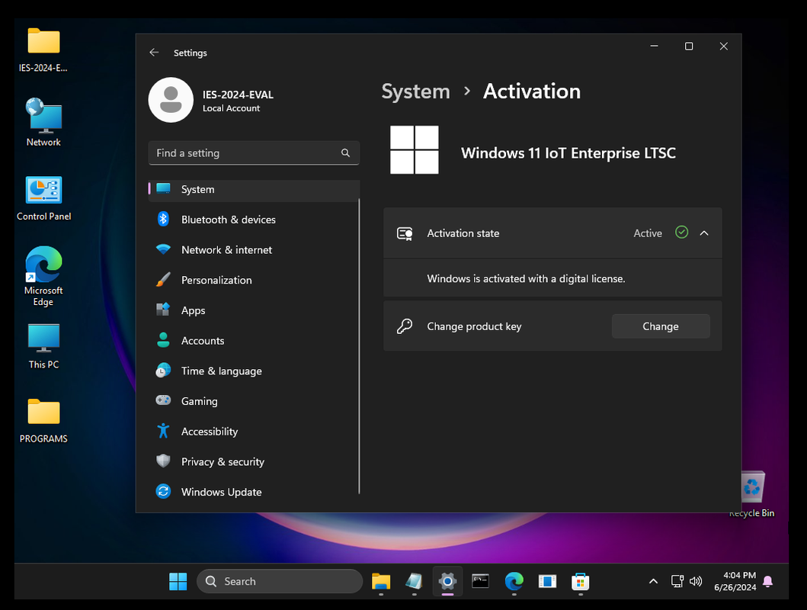This screenshot has height=610, width=807.
Task: Open the command prompt taskbar icon
Action: 480,582
